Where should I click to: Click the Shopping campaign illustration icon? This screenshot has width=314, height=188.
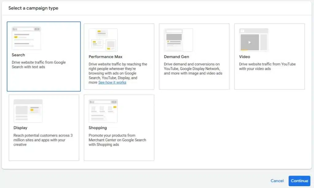(103, 111)
